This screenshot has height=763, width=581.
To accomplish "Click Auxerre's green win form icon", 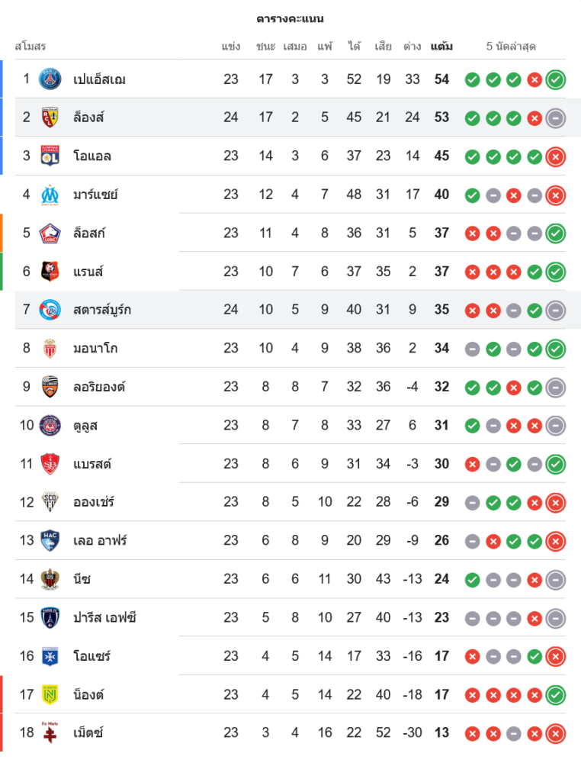I will [534, 656].
